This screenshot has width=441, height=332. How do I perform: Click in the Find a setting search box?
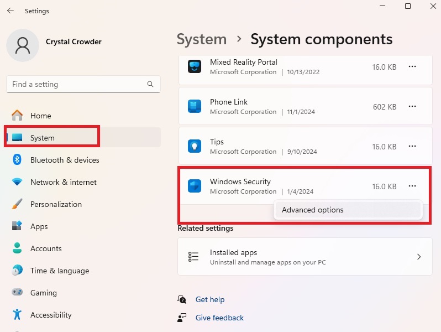click(x=83, y=84)
